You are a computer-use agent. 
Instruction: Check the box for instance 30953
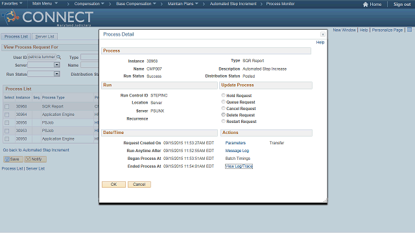[7, 131]
